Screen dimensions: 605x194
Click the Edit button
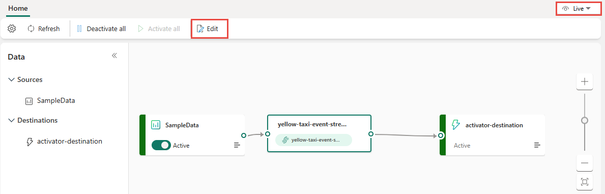pyautogui.click(x=208, y=29)
